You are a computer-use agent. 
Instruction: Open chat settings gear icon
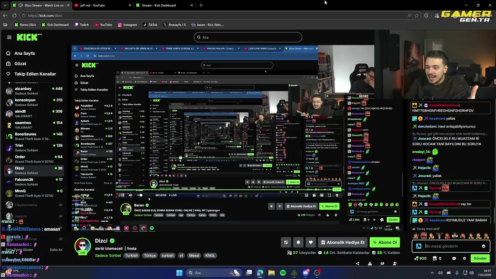[x=465, y=258]
